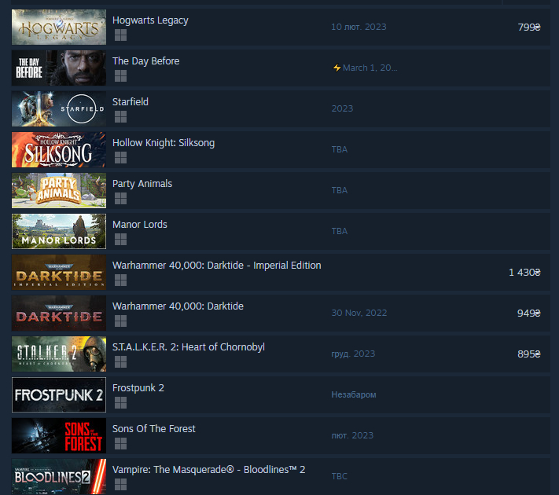Select the Silksong cover artwork
This screenshot has height=495, width=559.
coord(59,149)
